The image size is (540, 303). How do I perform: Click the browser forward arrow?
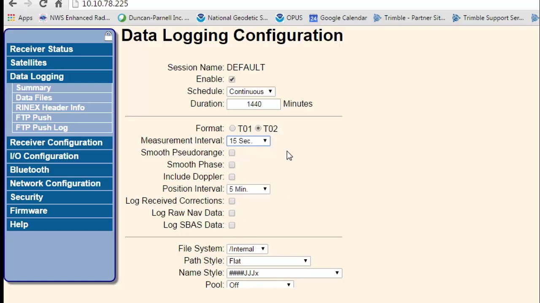28,4
